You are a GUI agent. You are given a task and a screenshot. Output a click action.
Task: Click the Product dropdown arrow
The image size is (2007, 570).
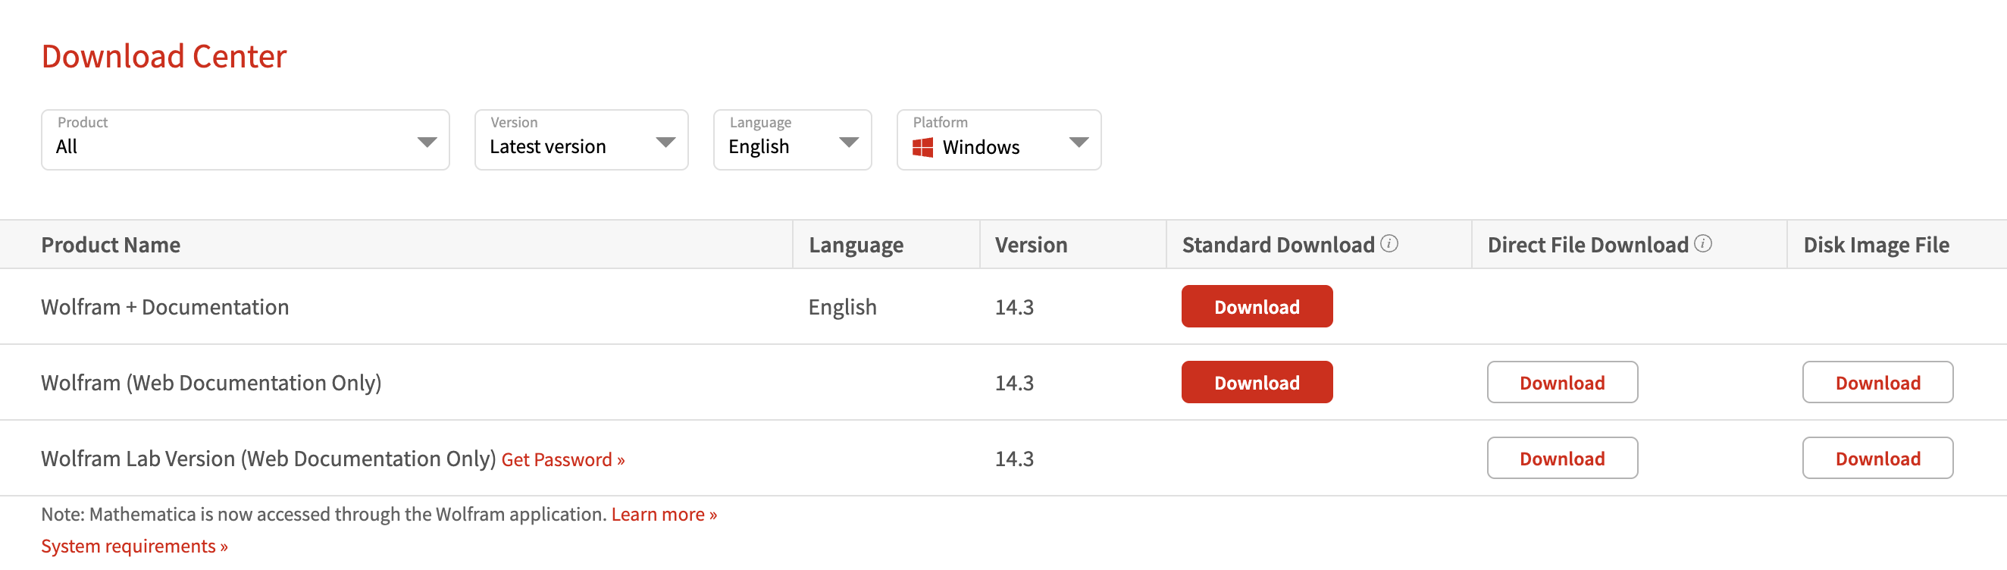(427, 142)
